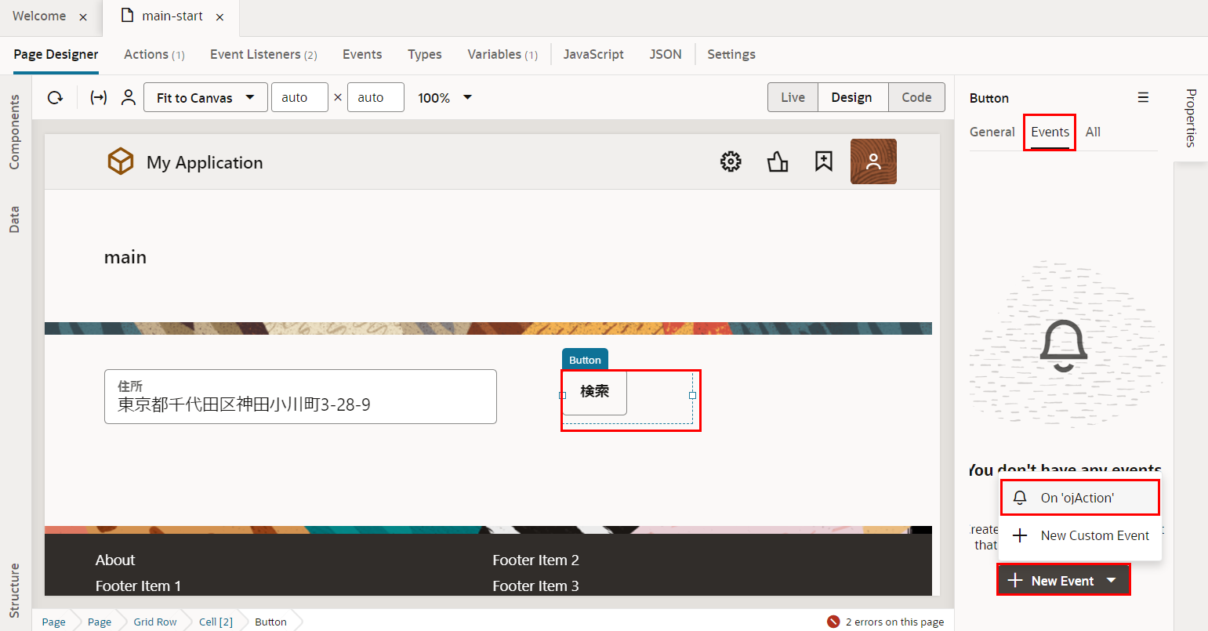Switch to Live mode
The width and height of the screenshot is (1208, 631).
[x=793, y=98]
